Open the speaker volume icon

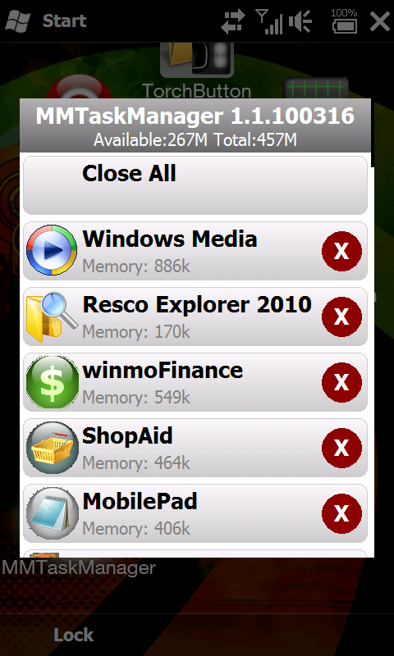tap(300, 22)
